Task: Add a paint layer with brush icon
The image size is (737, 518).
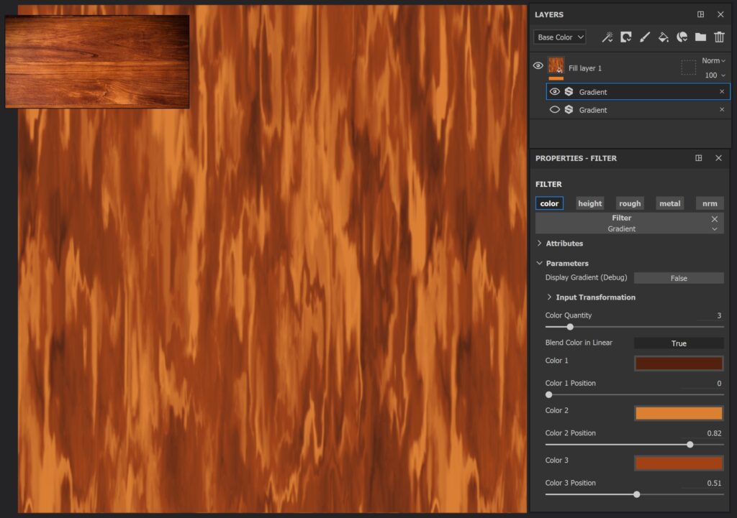Action: pyautogui.click(x=645, y=37)
